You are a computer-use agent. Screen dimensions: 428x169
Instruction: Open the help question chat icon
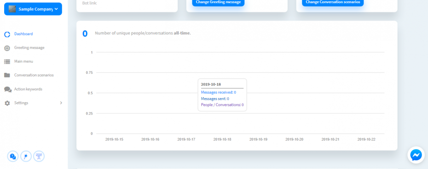pyautogui.click(x=12, y=156)
